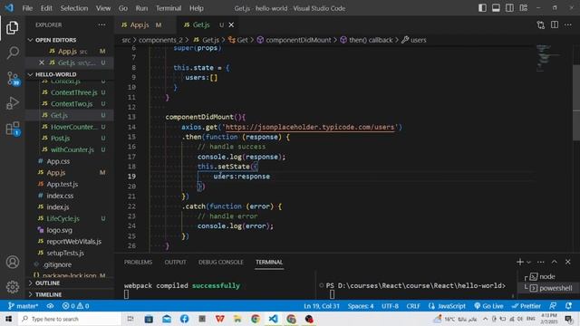Open the Windows Start menu

tap(8, 319)
